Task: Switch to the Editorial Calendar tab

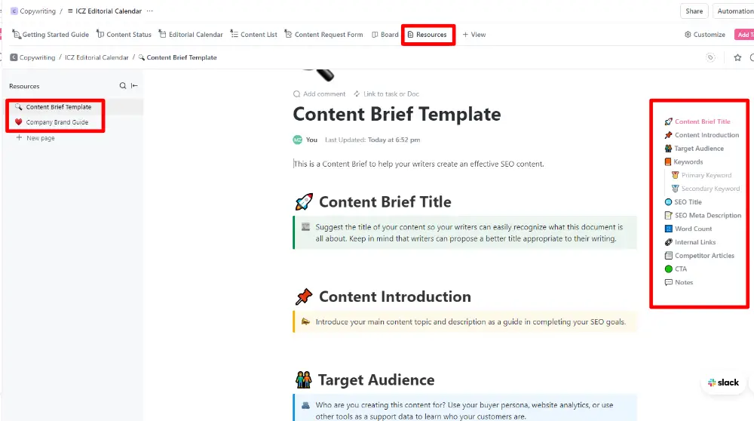Action: [x=191, y=35]
